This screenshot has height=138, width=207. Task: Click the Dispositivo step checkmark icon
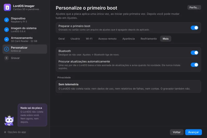click(x=6, y=20)
